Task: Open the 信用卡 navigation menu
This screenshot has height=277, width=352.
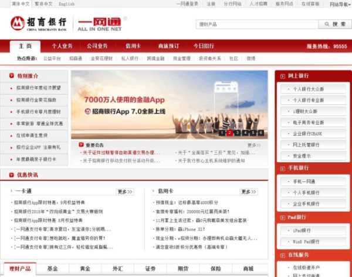Action: click(133, 46)
